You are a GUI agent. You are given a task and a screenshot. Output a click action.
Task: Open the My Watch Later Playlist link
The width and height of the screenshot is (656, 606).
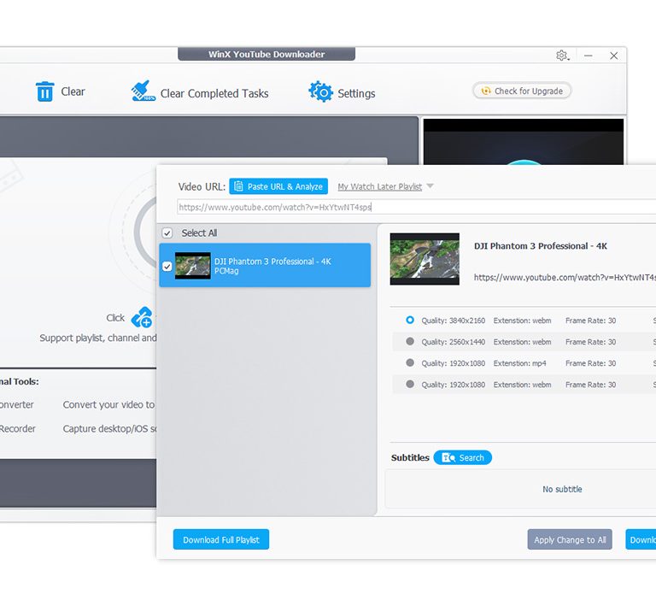click(380, 186)
